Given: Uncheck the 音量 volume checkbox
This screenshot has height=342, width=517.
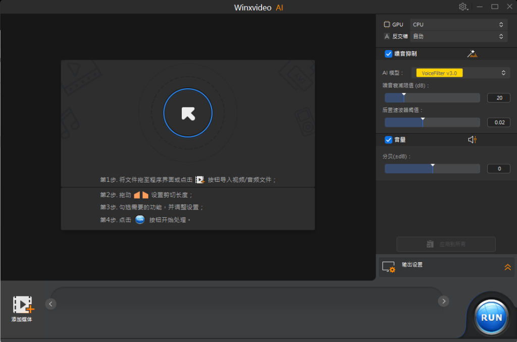Looking at the screenshot, I should tap(388, 140).
